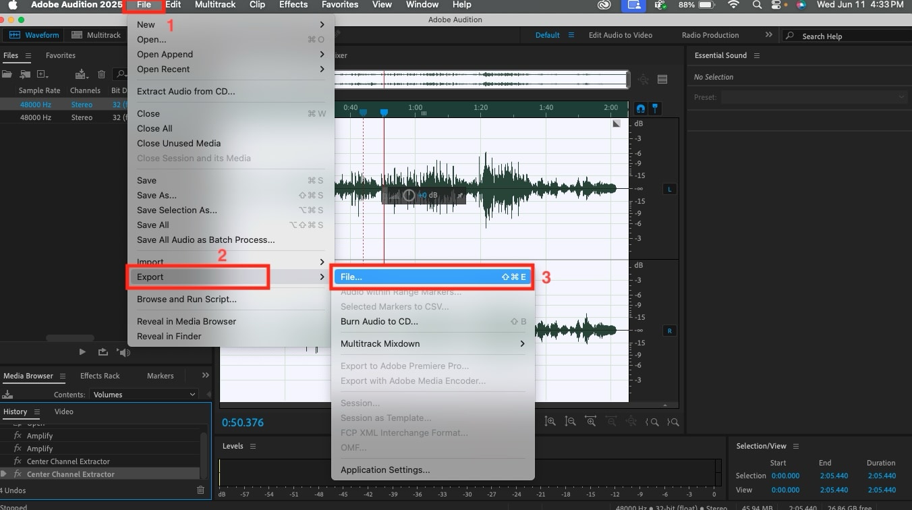Open the Effects menu in menu bar
912x510 pixels.
[x=293, y=5]
